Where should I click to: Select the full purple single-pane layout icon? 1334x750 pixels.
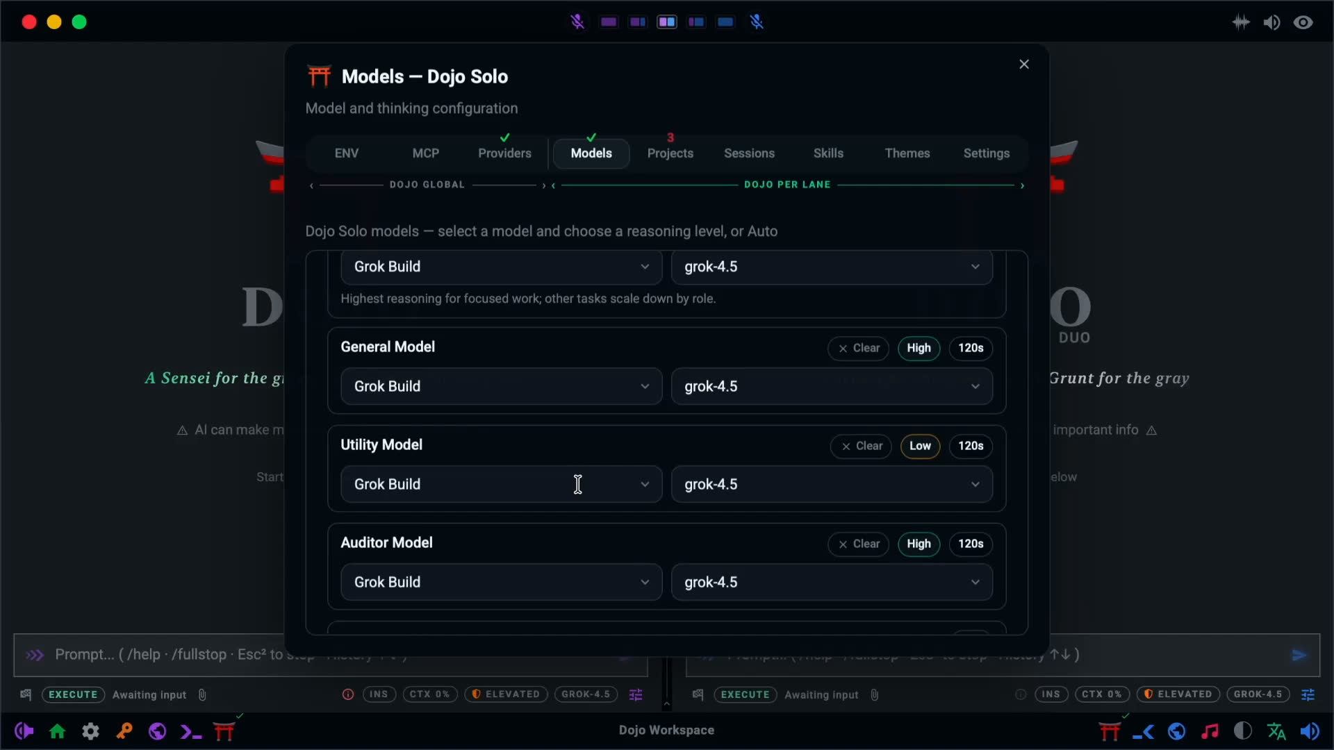pyautogui.click(x=609, y=22)
